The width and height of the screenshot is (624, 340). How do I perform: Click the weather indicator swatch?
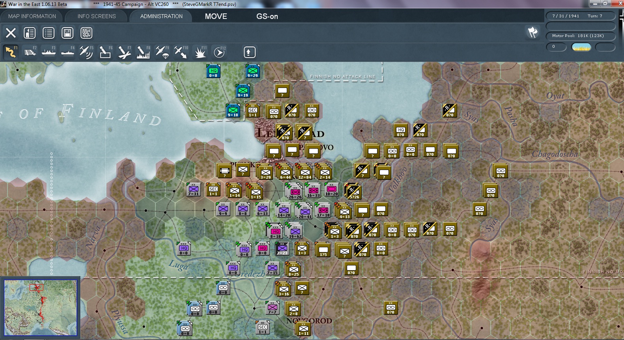581,47
